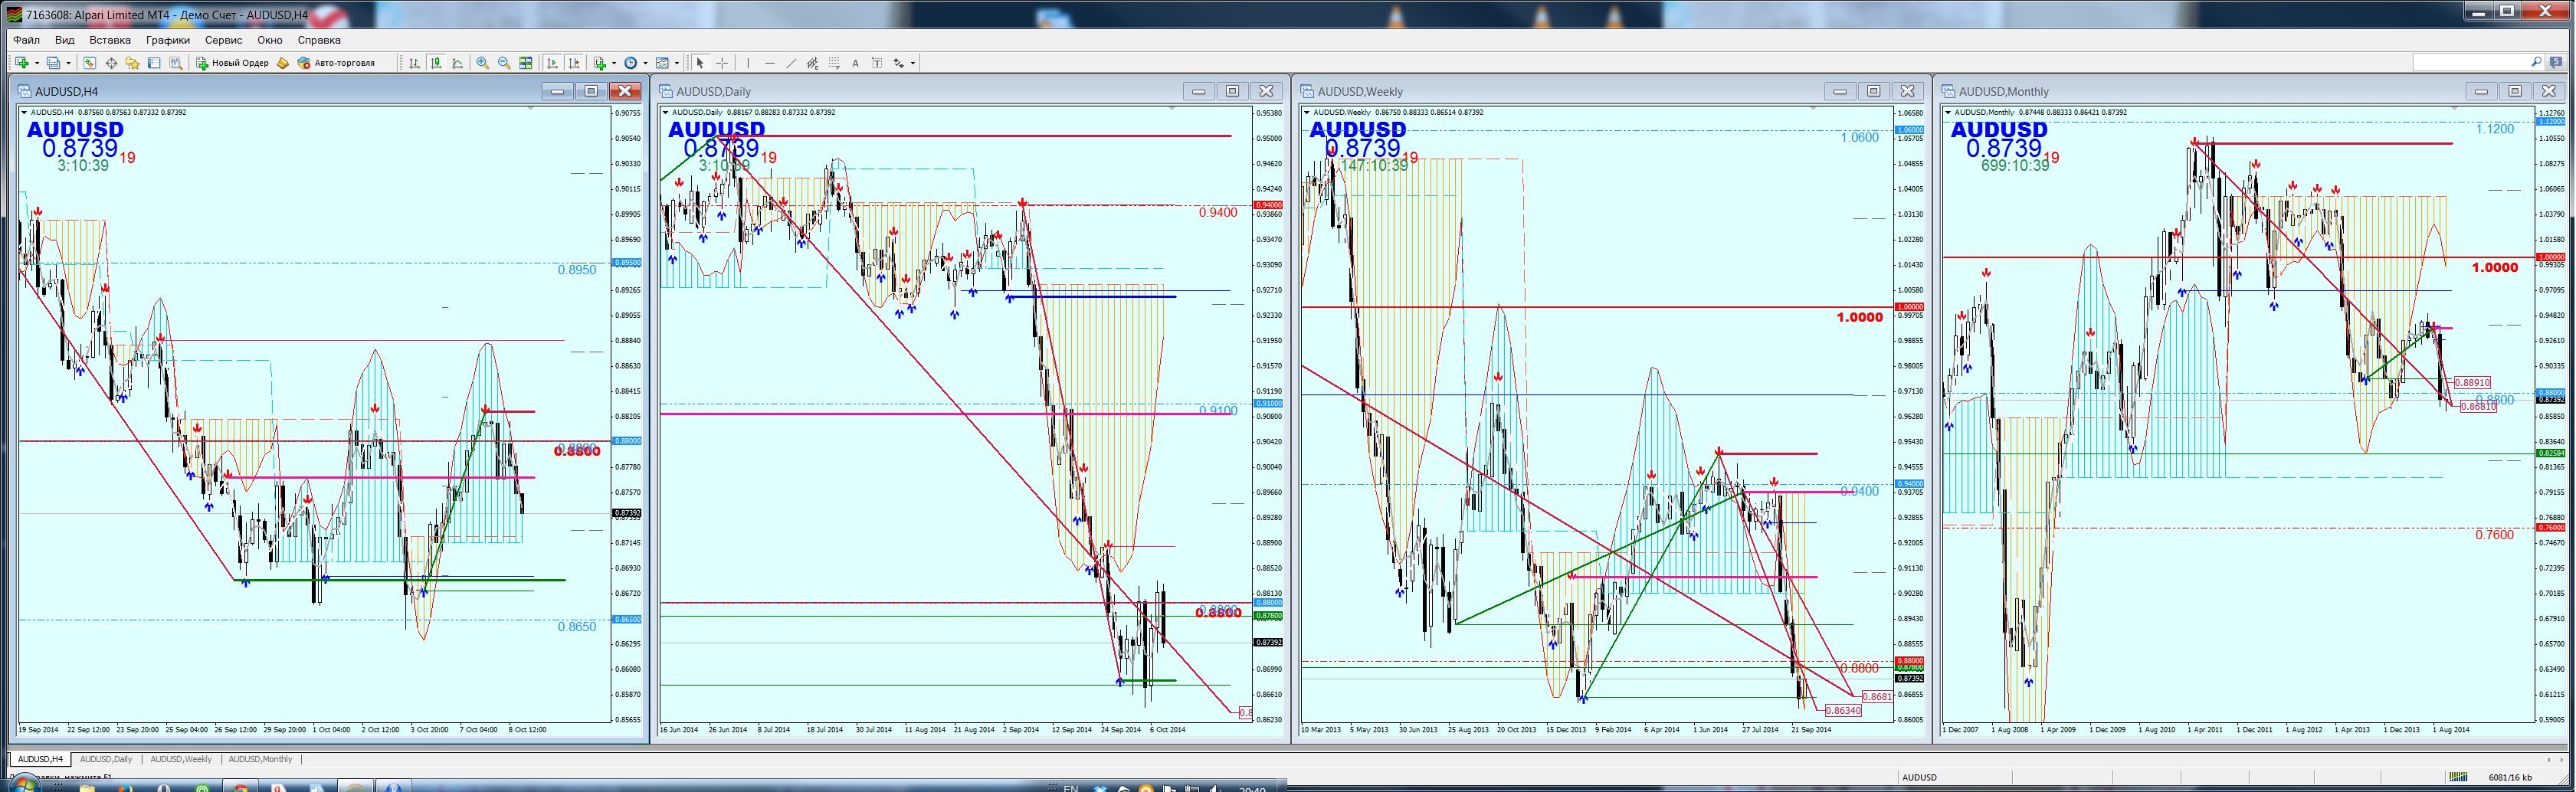Select the Trendline drawing tool

(x=791, y=63)
